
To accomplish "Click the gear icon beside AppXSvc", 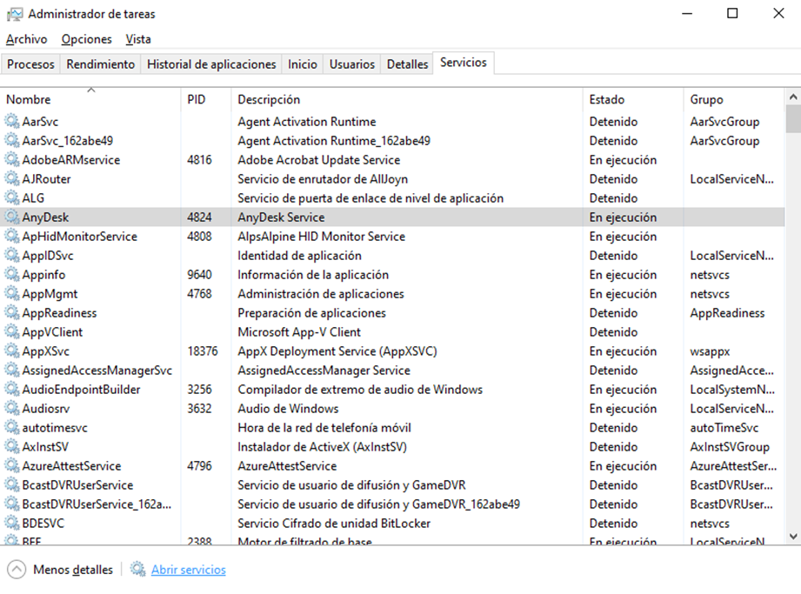I will [12, 350].
